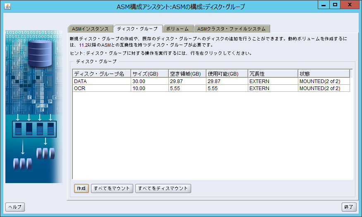Switch to the ASMインスタンス tab

pos(90,29)
